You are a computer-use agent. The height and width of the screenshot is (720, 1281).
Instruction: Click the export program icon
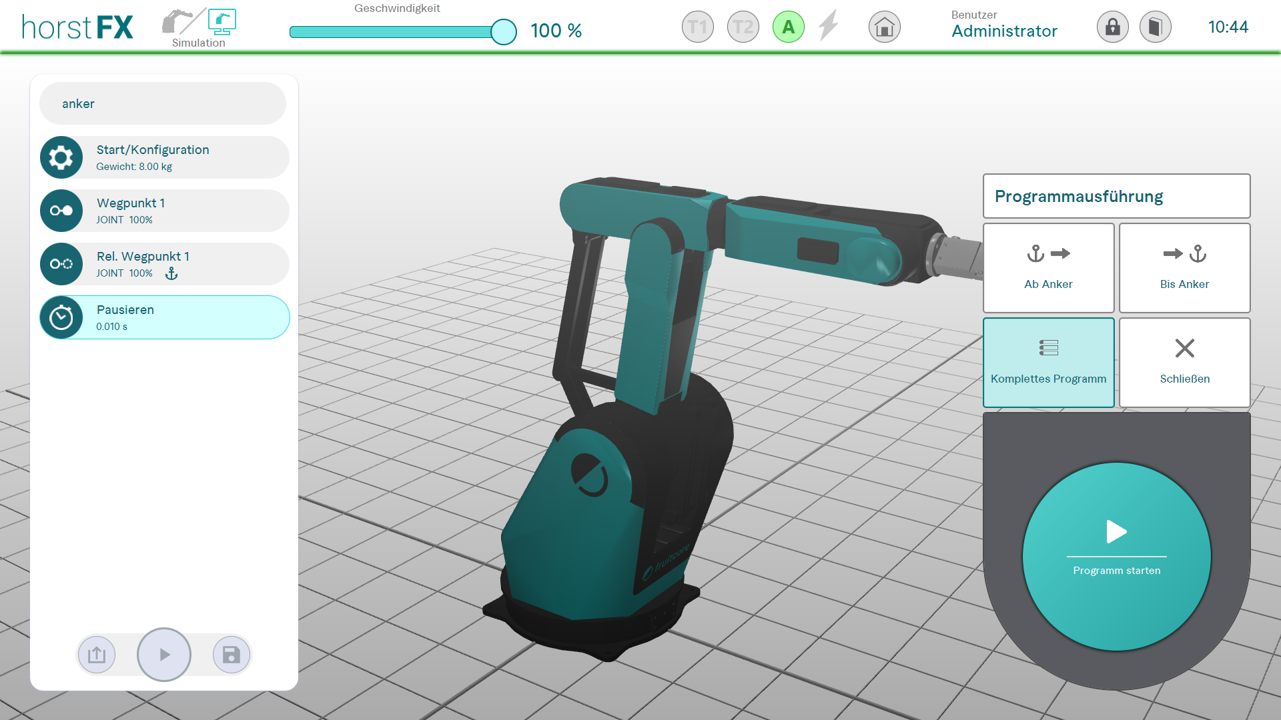click(x=97, y=655)
